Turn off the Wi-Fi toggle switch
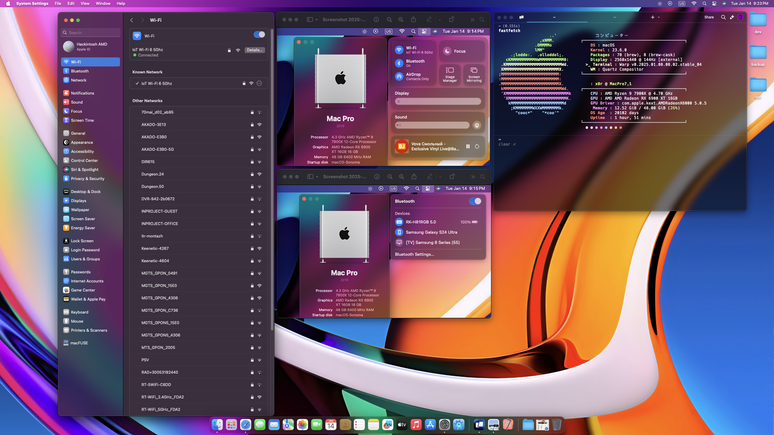The height and width of the screenshot is (435, 774). point(259,35)
